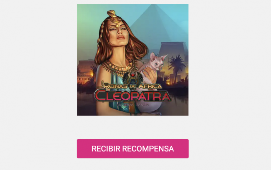Image resolution: width=271 pixels, height=170 pixels.
Task: Click the letter C of the Cleopatra logo
Action: pos(101,96)
